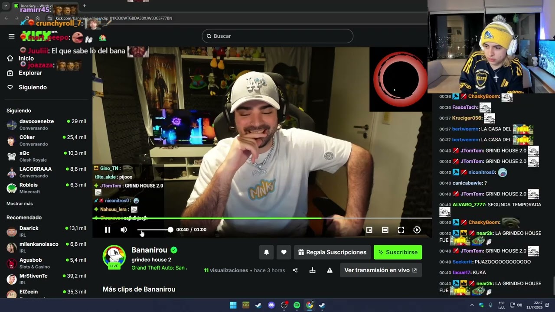The image size is (555, 312).
Task: Open Ver transmisión en vivo link
Action: coord(381,270)
